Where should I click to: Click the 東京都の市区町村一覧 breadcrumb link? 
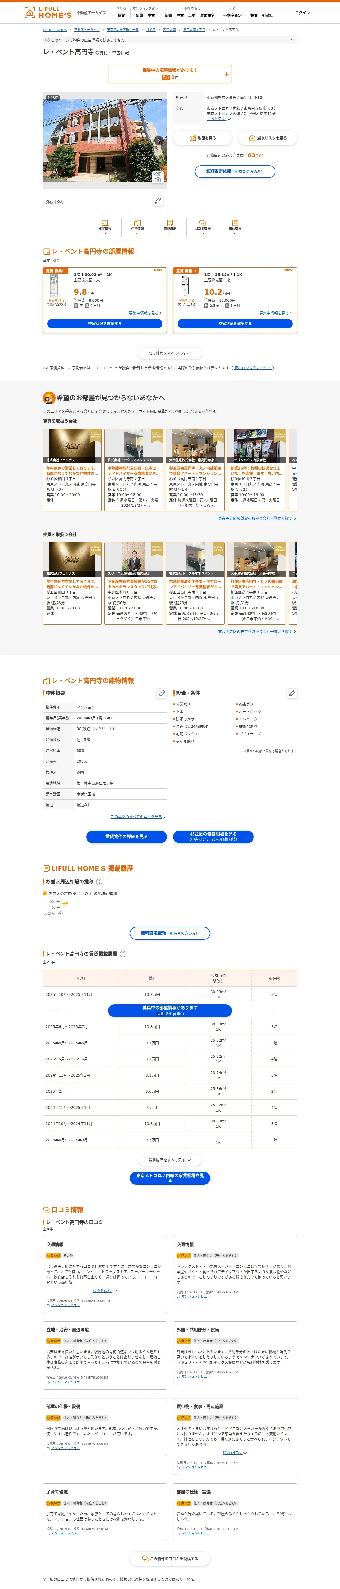123,30
